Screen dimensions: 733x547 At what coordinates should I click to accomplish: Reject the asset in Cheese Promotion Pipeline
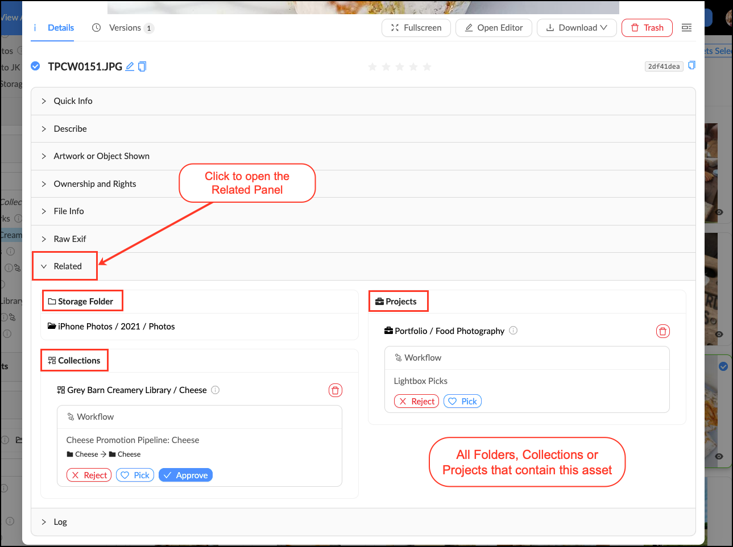point(89,475)
